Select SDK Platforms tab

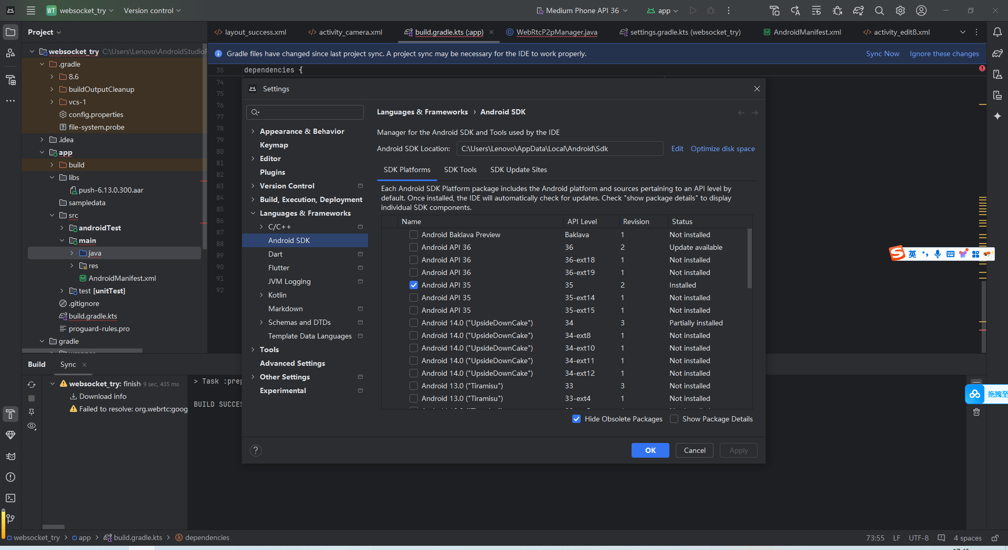[407, 170]
